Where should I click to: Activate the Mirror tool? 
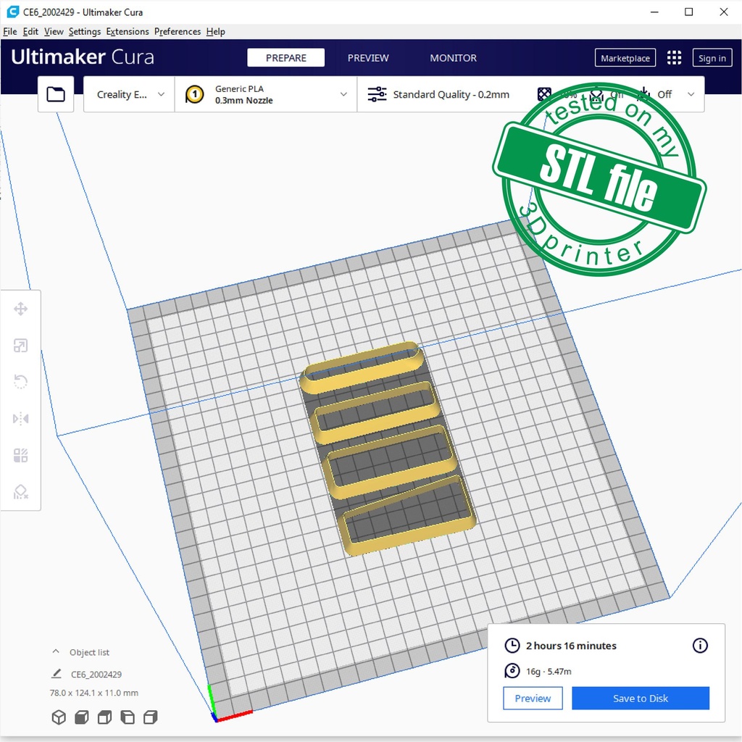coord(20,419)
